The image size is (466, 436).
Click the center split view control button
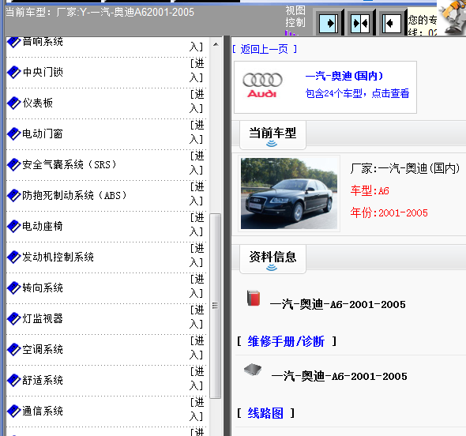[360, 23]
